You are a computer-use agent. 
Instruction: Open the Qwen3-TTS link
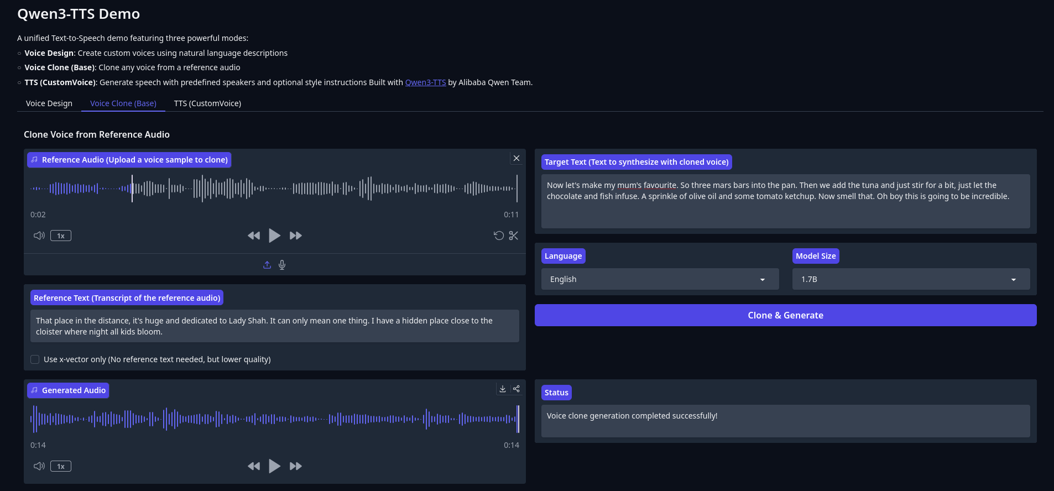(x=425, y=82)
